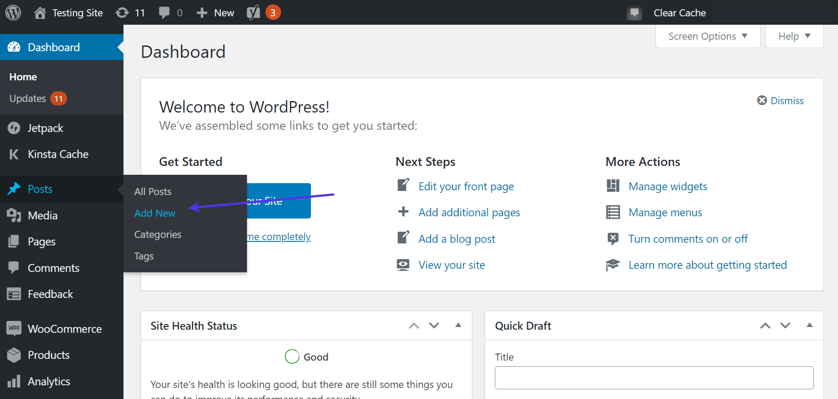Screen dimensions: 838x399
Task: Choose Add New from the Posts submenu
Action: [154, 213]
